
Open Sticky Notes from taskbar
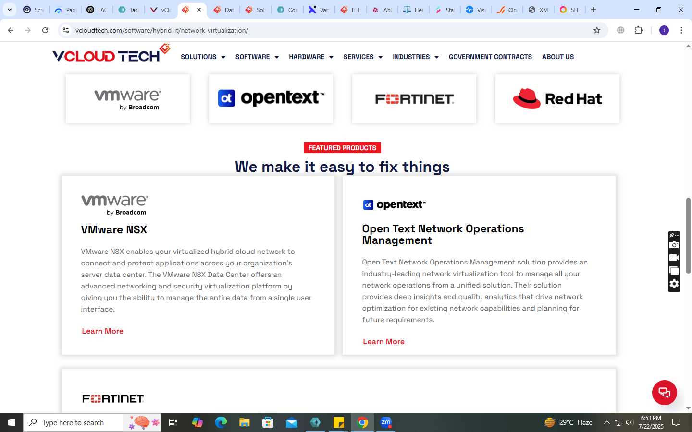[339, 422]
